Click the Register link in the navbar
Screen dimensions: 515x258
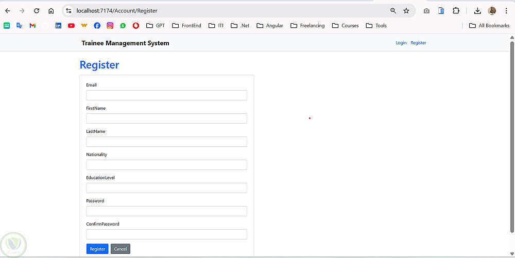(x=418, y=43)
